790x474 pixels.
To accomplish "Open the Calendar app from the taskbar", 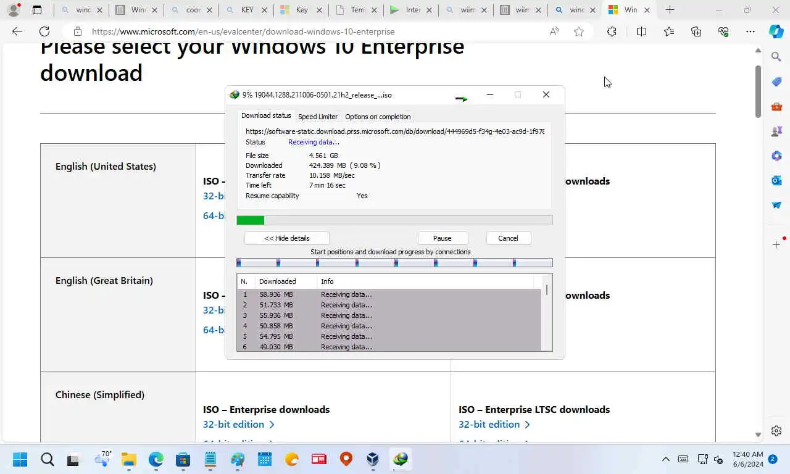I will coord(264,459).
